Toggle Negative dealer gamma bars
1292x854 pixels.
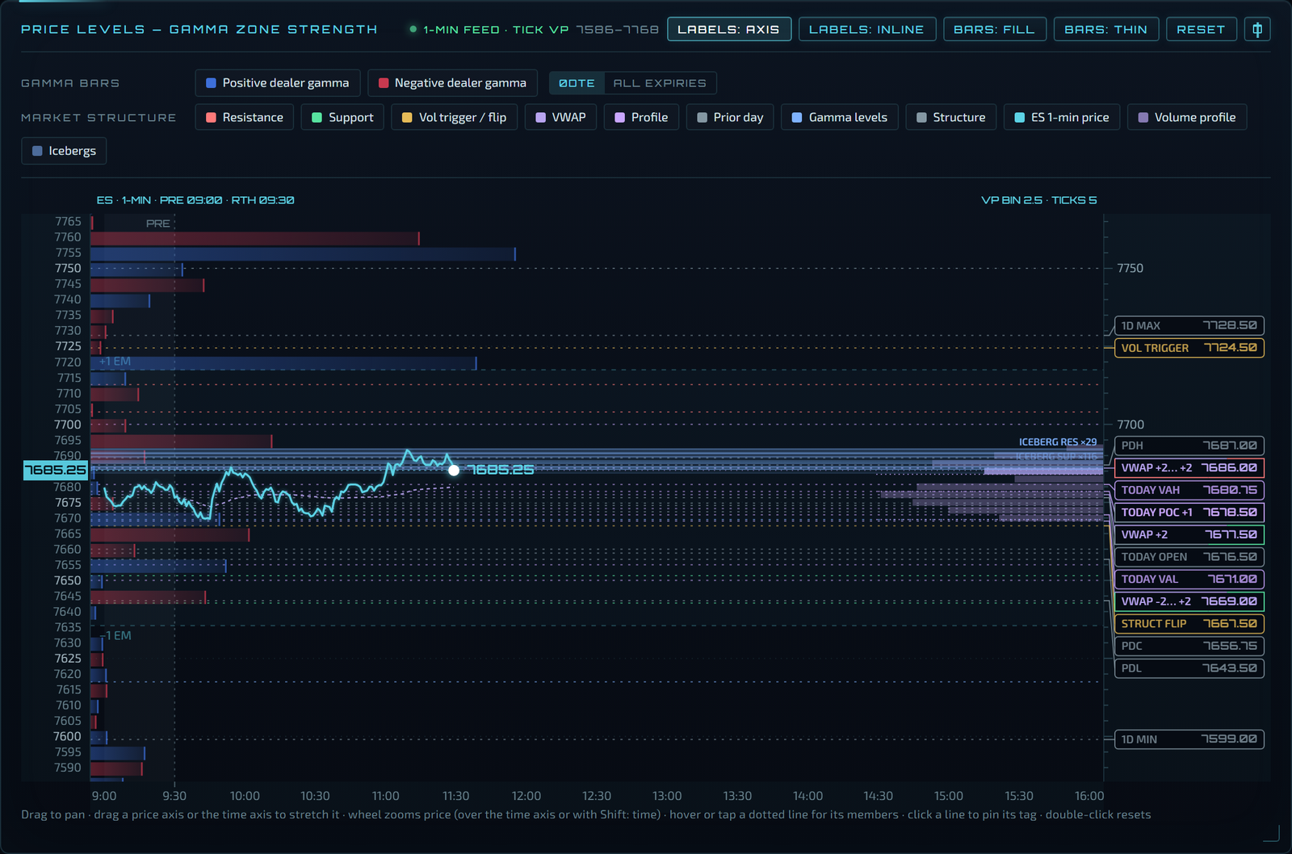452,83
